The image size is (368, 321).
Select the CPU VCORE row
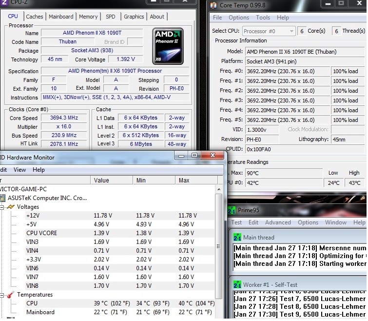point(41,233)
